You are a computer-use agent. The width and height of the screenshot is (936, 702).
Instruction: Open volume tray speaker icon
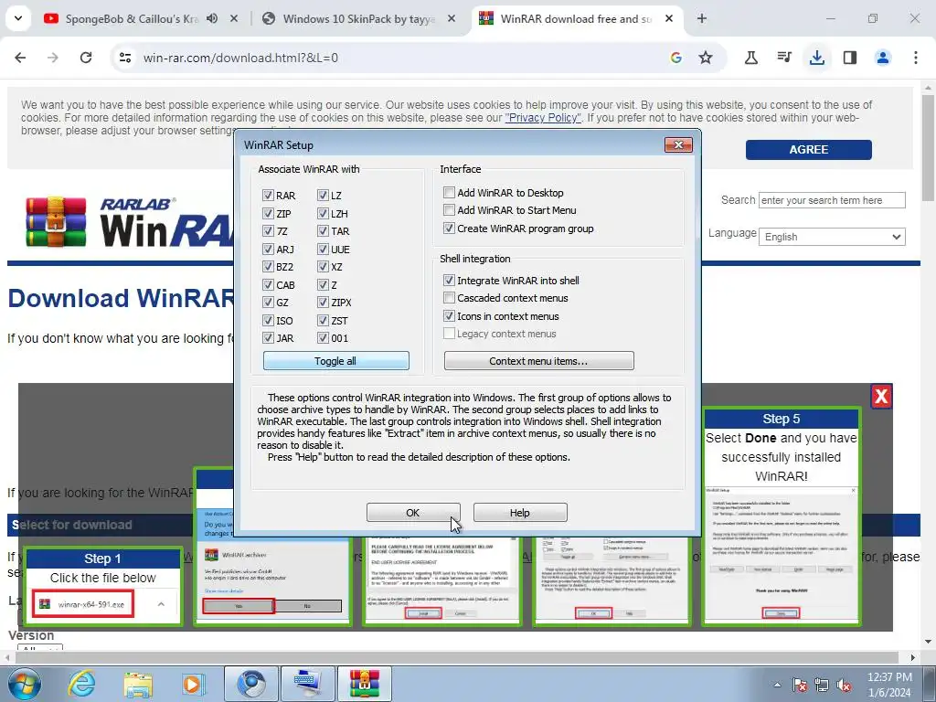(x=844, y=685)
